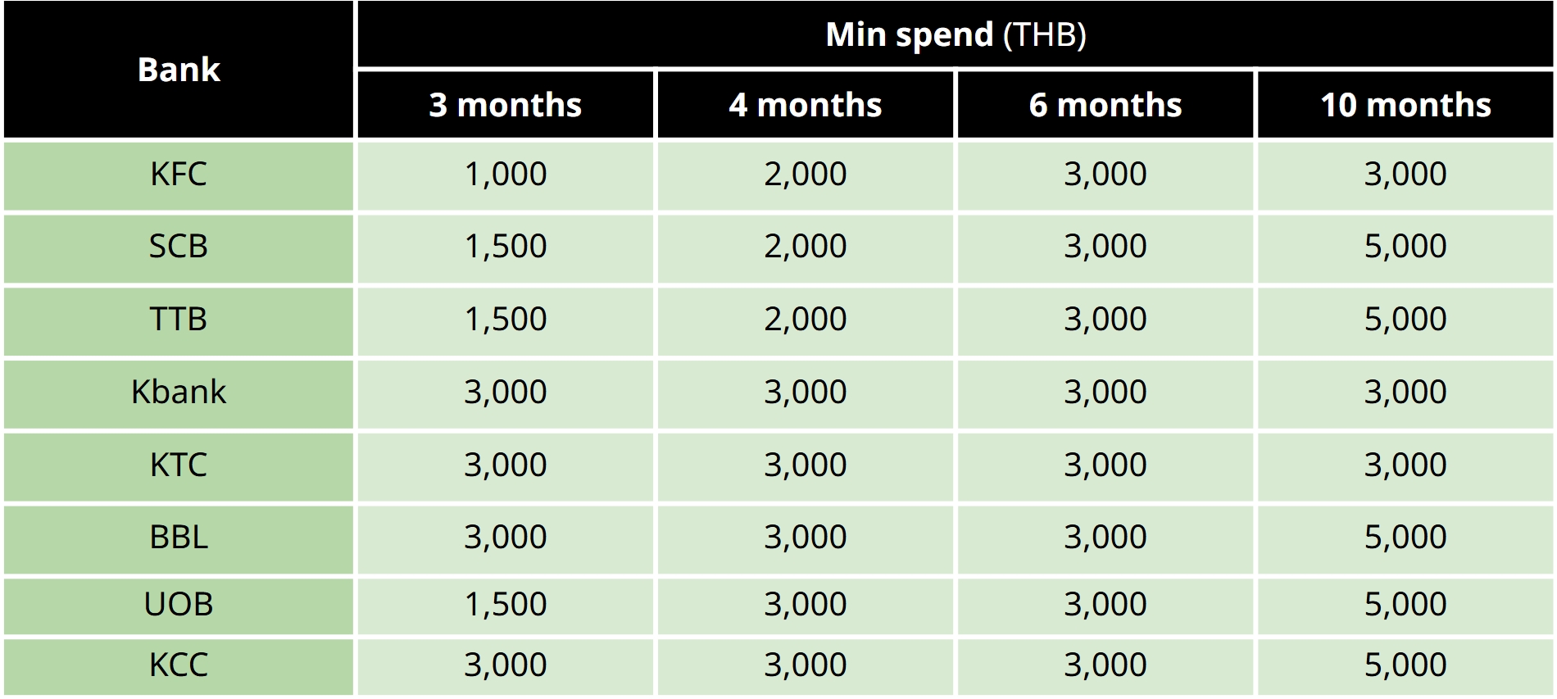Select the Min spend (THB) header

(x=955, y=34)
